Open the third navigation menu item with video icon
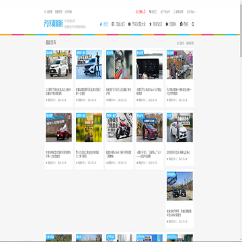The width and height of the screenshot is (242, 242). tap(137, 24)
